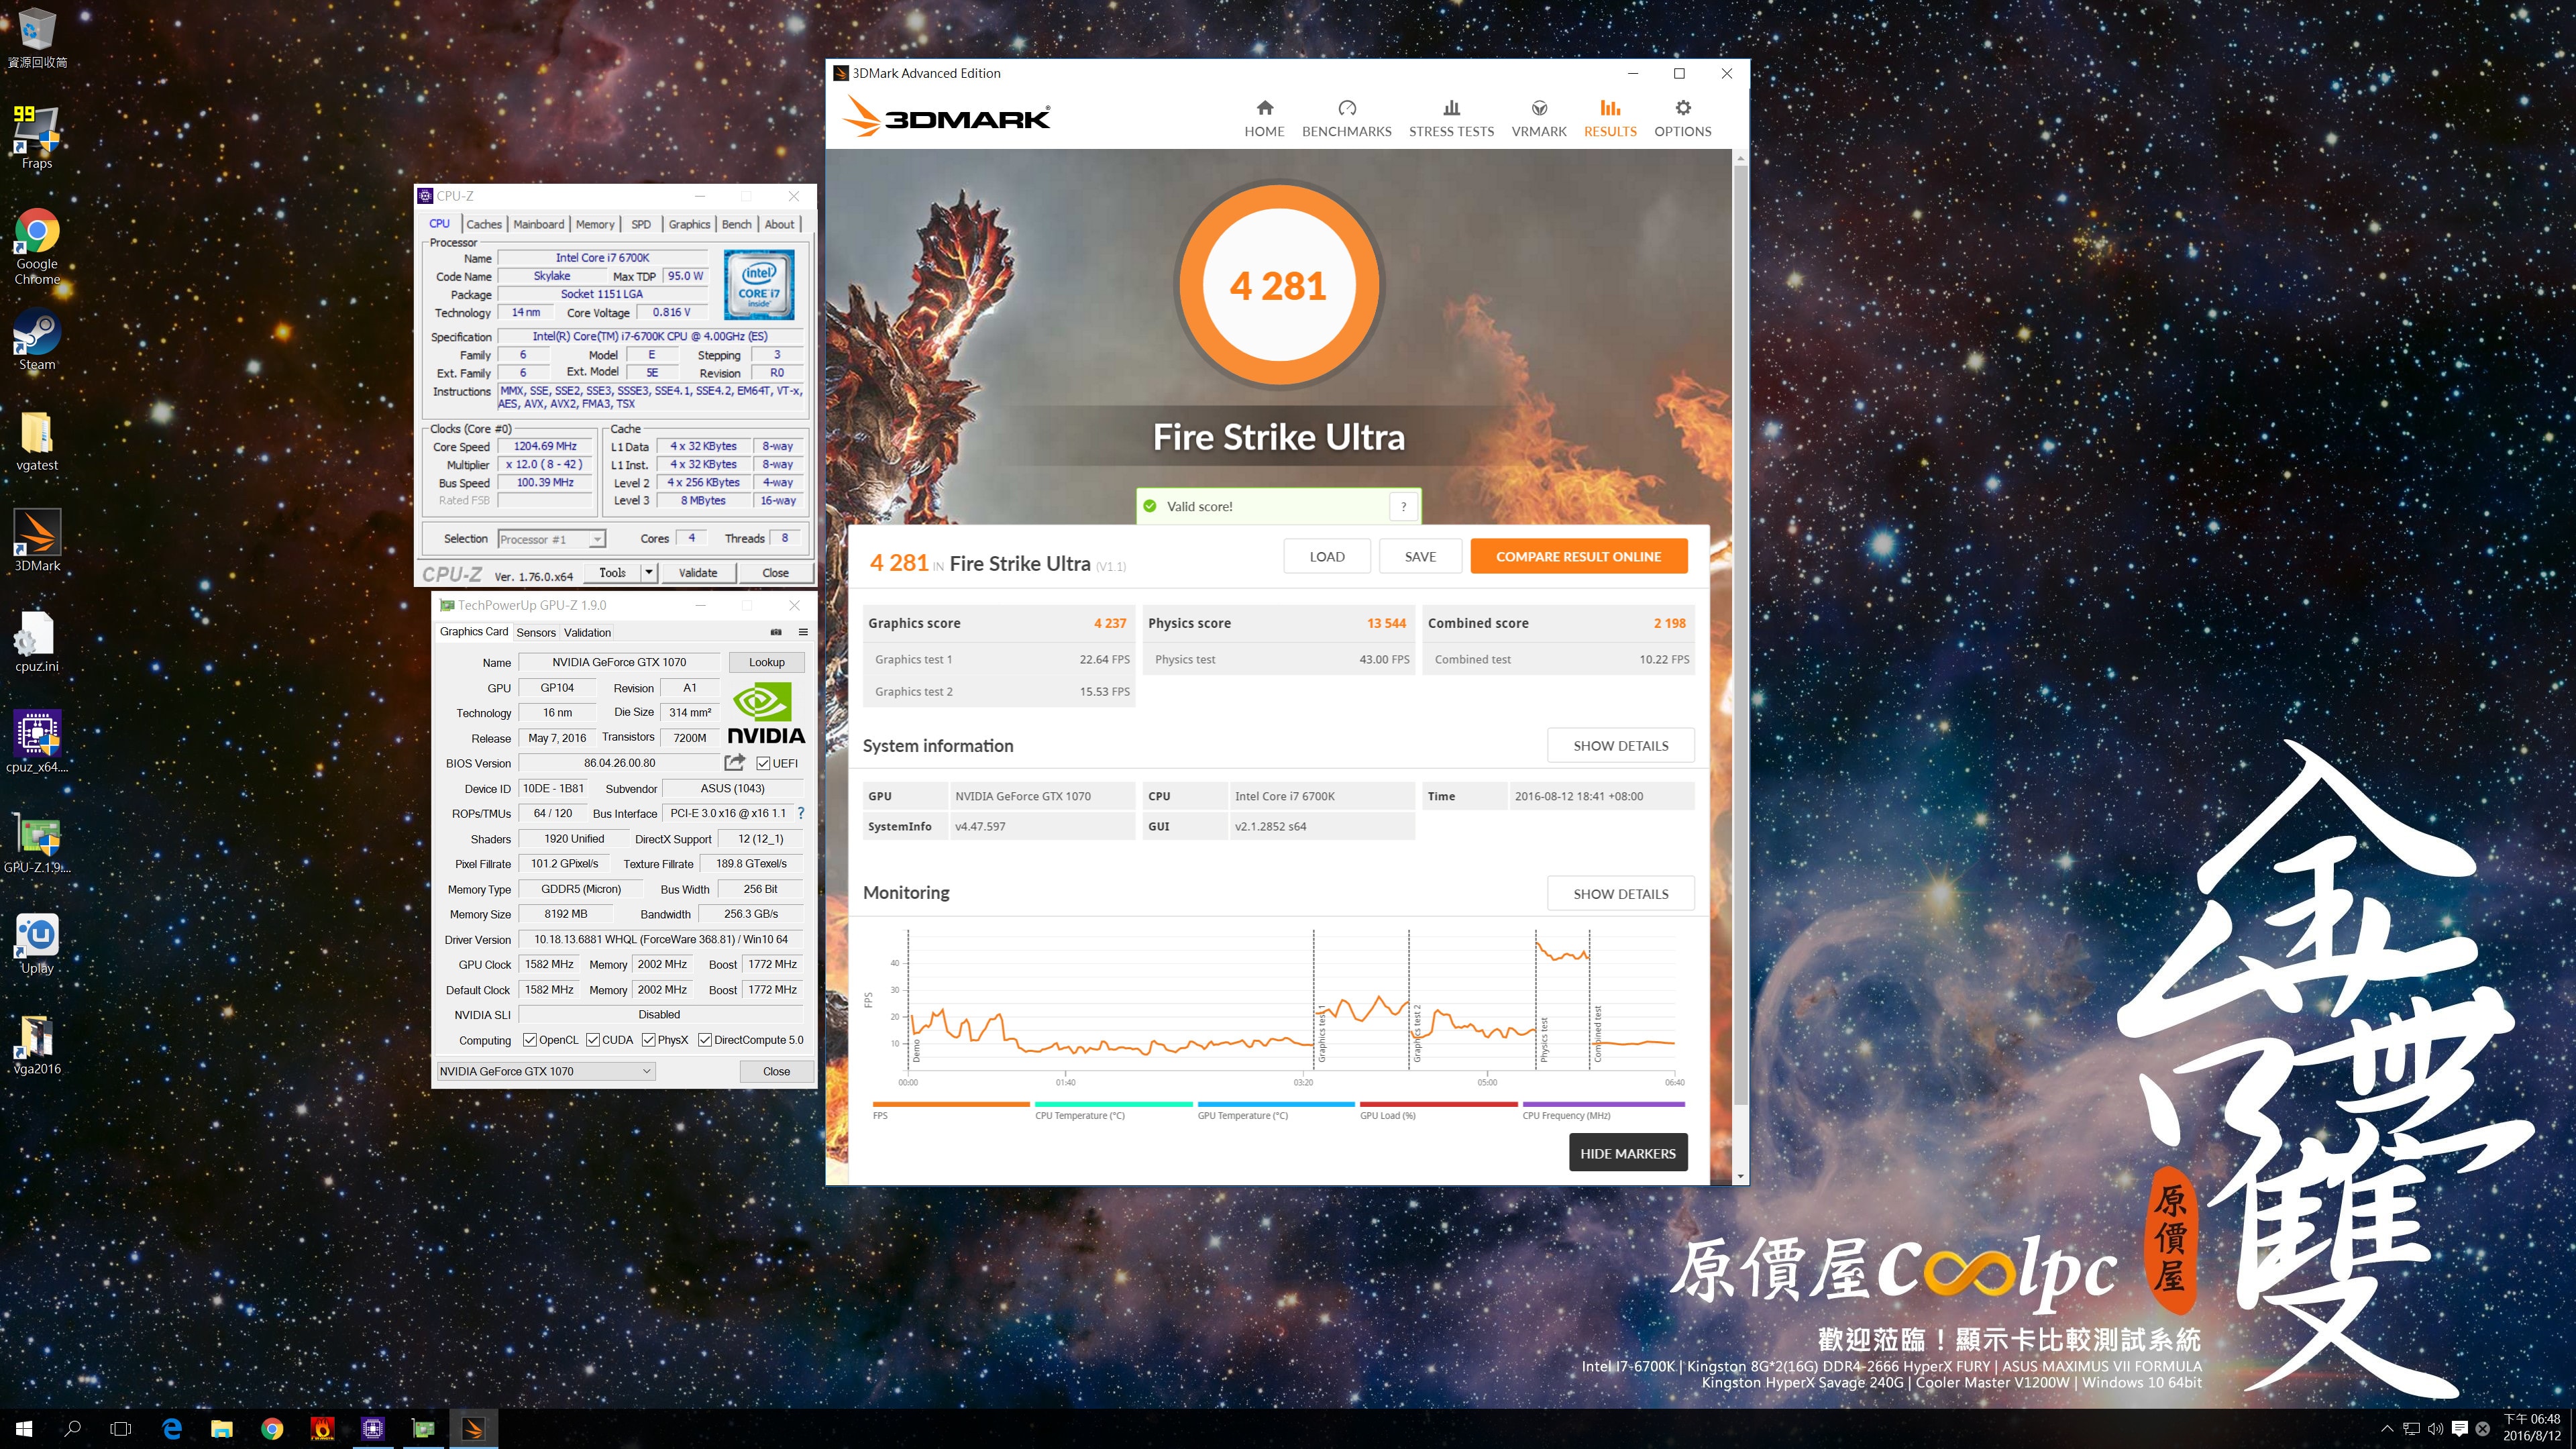Click the SAVE button in 3DMark

pos(1420,556)
